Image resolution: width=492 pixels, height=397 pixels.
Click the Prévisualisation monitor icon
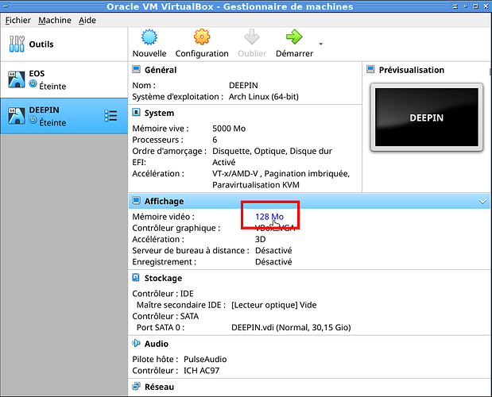[370, 70]
